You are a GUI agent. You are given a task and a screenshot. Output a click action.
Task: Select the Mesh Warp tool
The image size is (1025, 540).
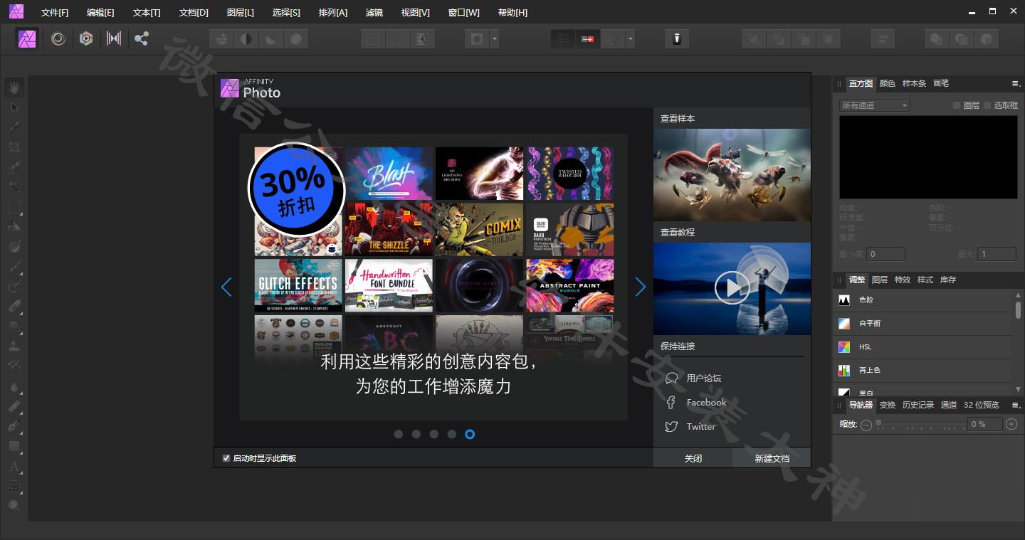point(14,486)
